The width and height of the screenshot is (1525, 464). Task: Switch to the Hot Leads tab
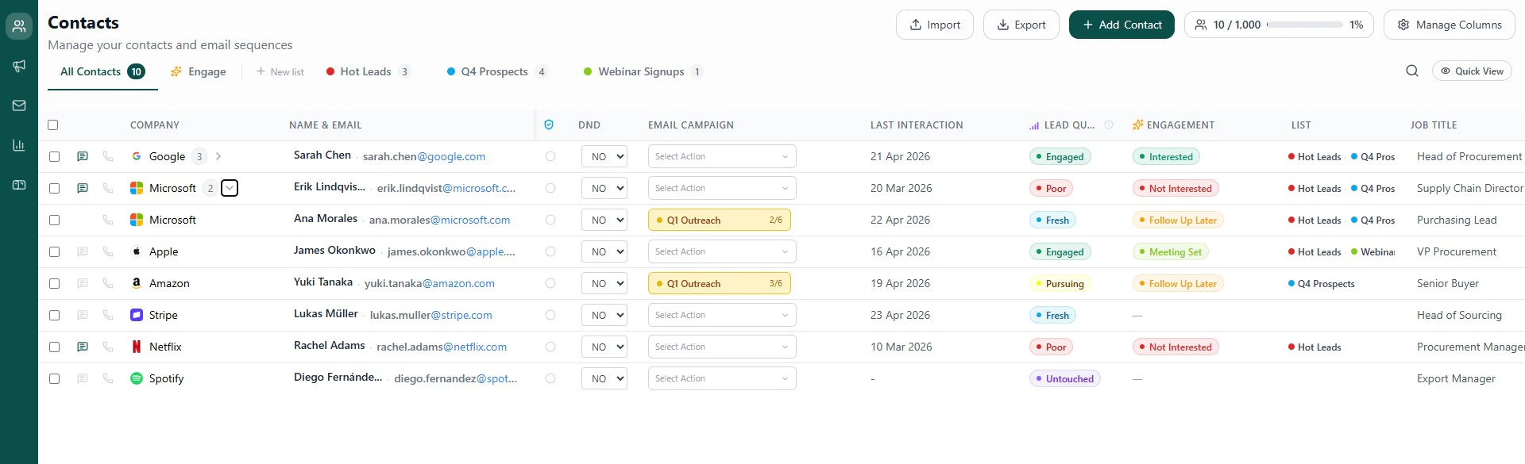(x=366, y=72)
